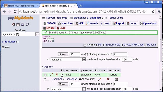Click the With selected export icon
Image resolution: width=163 pixels, height=92 pixels.
click(x=116, y=79)
